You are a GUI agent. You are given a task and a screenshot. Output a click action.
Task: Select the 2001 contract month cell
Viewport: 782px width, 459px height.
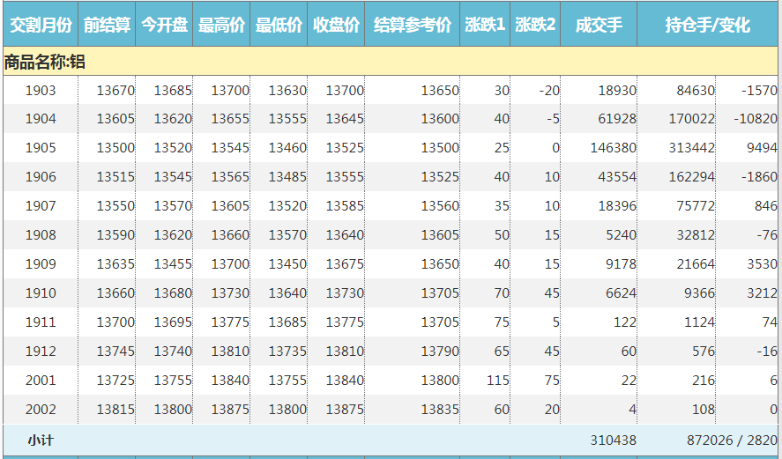[41, 381]
